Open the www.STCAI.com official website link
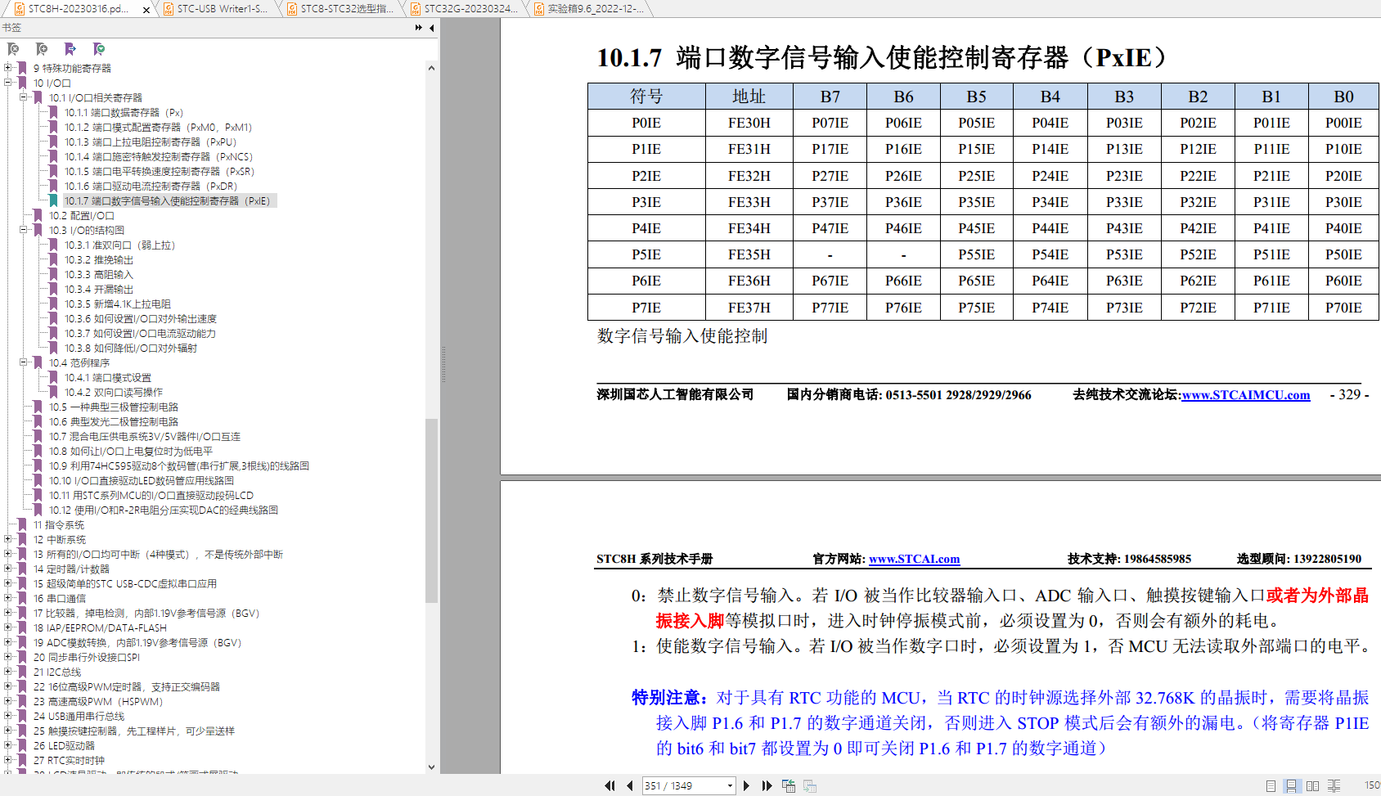Image resolution: width=1381 pixels, height=796 pixels. coord(914,560)
